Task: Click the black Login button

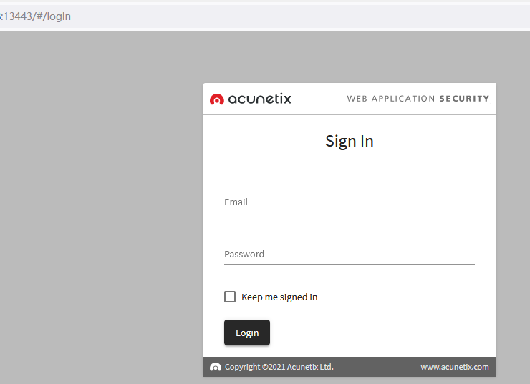Action: [x=247, y=333]
